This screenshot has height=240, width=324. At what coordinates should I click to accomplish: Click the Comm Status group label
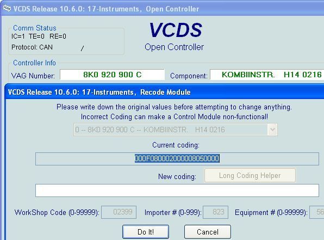(x=34, y=28)
